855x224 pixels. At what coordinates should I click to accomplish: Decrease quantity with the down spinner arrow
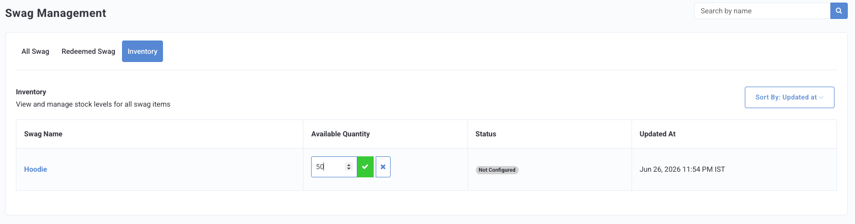[x=349, y=169]
